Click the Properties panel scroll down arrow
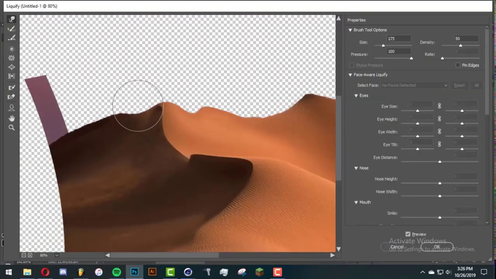 point(487,222)
